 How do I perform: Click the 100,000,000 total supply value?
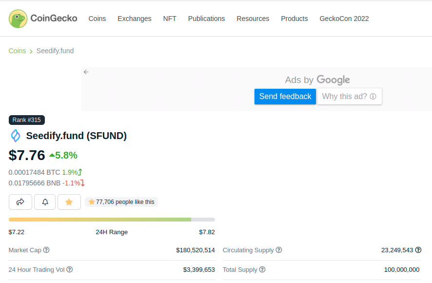tap(402, 270)
